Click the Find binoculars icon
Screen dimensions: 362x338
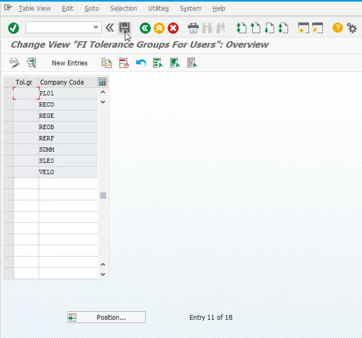click(207, 28)
